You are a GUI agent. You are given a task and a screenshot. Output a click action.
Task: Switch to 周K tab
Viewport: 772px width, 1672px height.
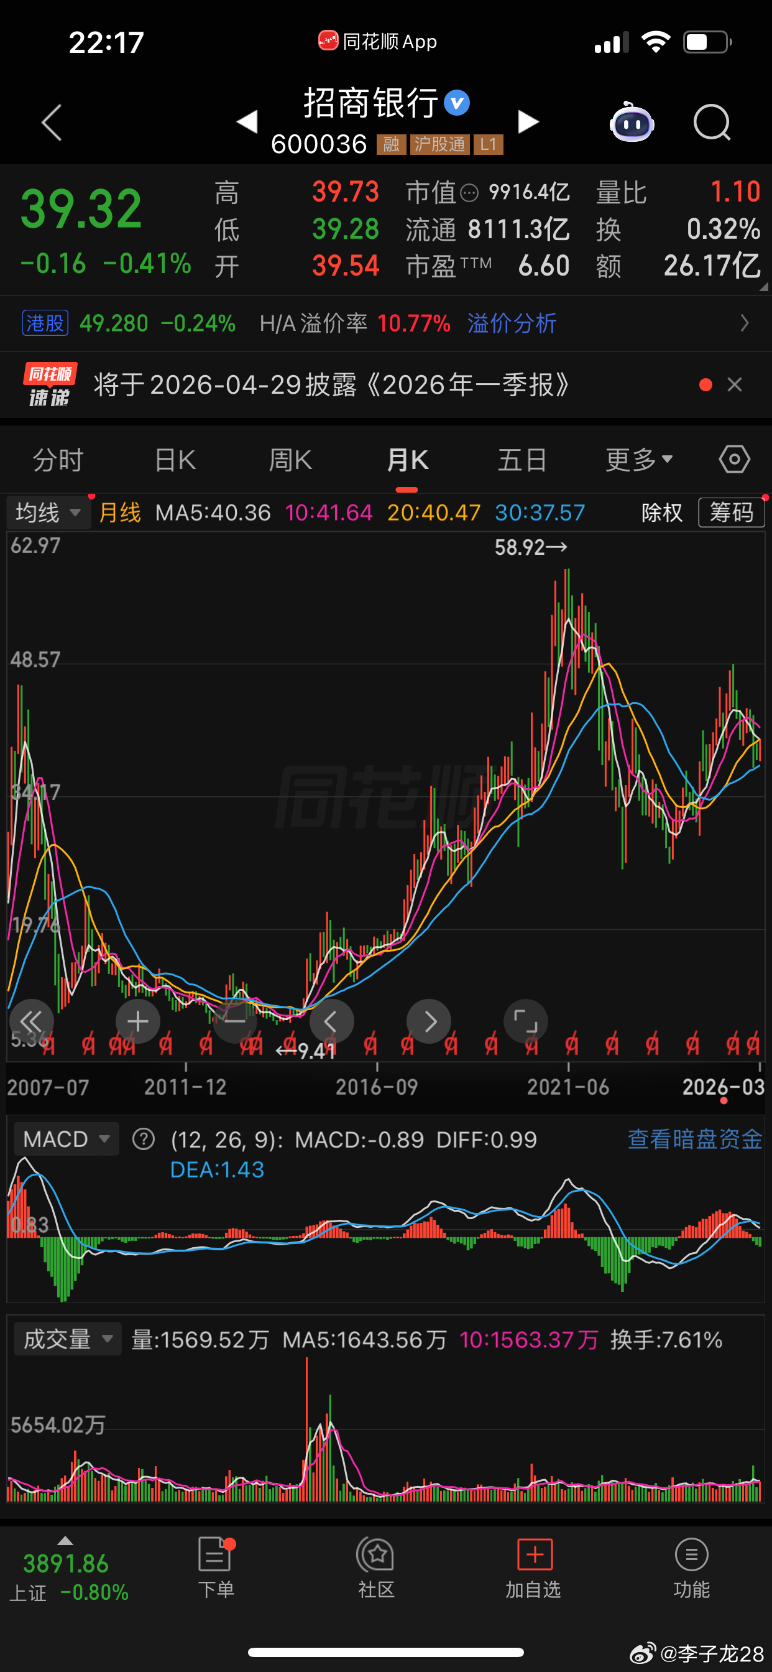click(291, 460)
